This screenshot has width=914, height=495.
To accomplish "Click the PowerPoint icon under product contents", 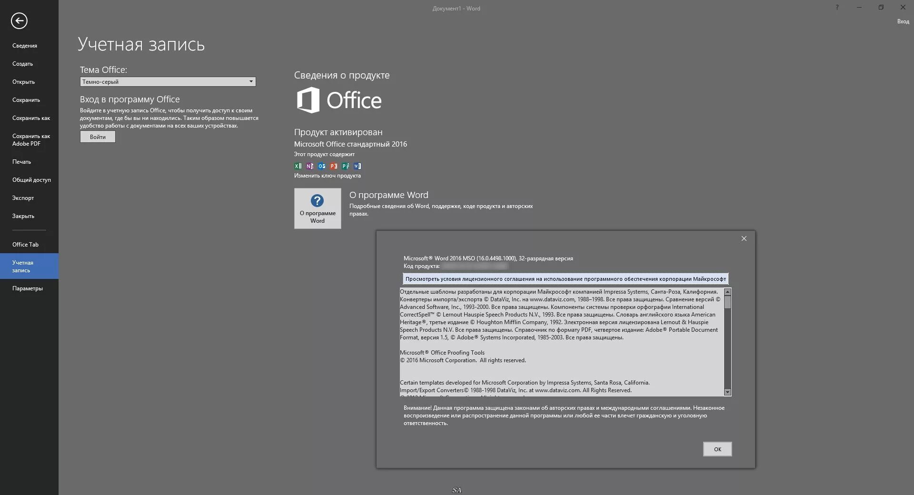I will pyautogui.click(x=334, y=166).
